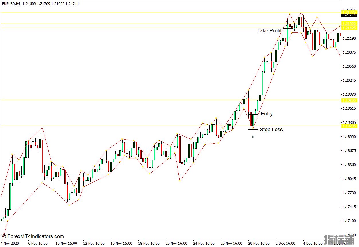
Task: Click the 1.20560 price on the axis
Action: pyautogui.click(x=349, y=66)
